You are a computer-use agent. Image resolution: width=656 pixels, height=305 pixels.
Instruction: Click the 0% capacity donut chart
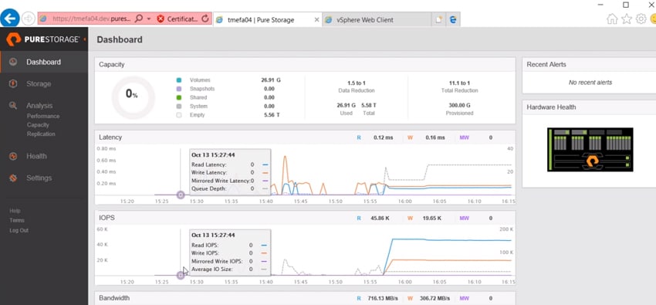(133, 97)
